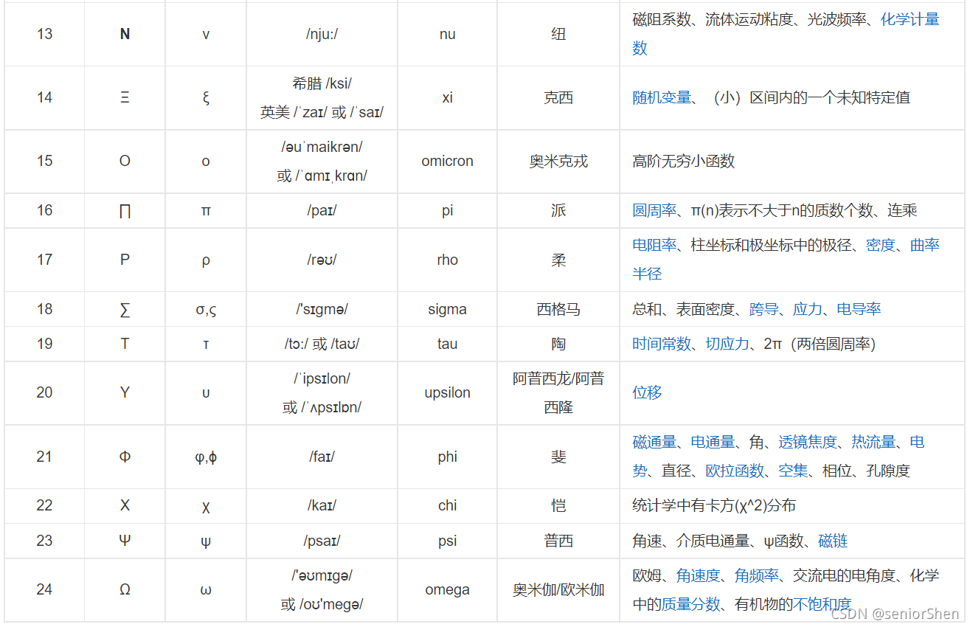Click the pronunciation /'sɪgmə/

click(x=322, y=309)
